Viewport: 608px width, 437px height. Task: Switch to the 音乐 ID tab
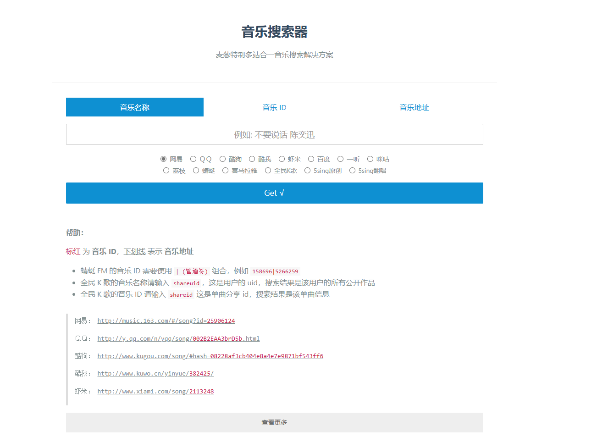tap(274, 107)
